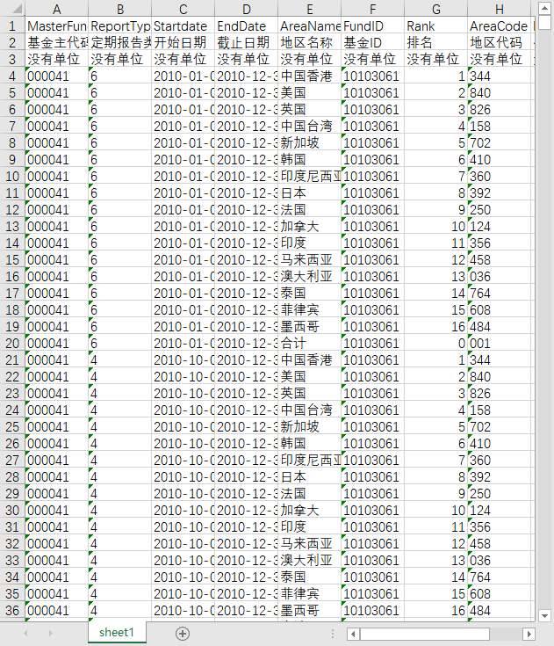
Task: Select the 韩国 cell in row 9
Action: pyautogui.click(x=310, y=159)
